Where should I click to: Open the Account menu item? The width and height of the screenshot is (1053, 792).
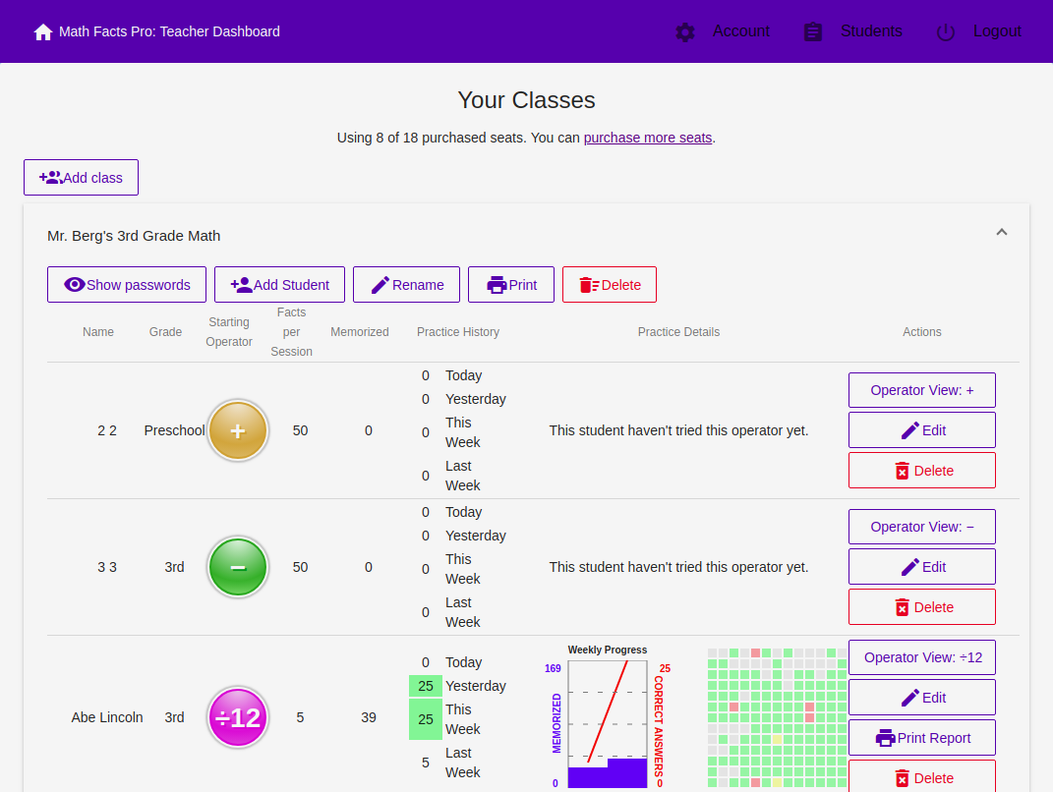point(740,31)
